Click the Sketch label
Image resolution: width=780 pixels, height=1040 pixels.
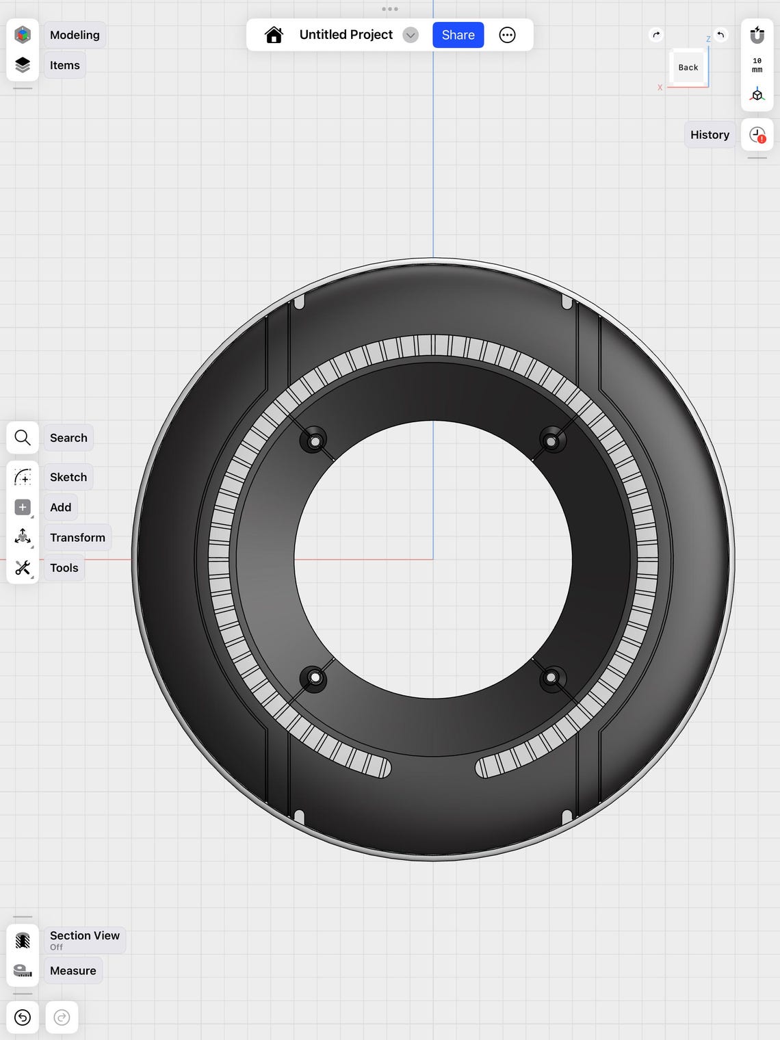(x=68, y=477)
